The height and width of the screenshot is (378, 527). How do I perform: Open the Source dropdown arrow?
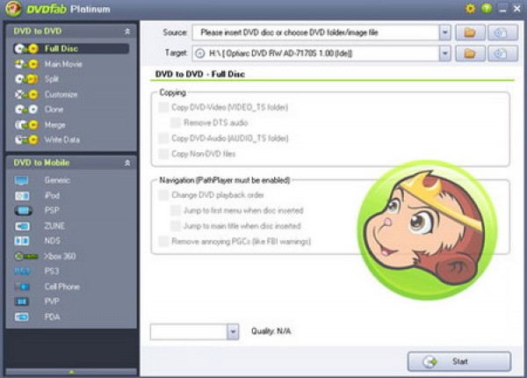pos(444,33)
